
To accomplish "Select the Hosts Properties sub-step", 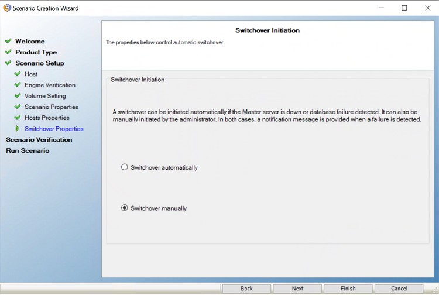I will pos(47,118).
